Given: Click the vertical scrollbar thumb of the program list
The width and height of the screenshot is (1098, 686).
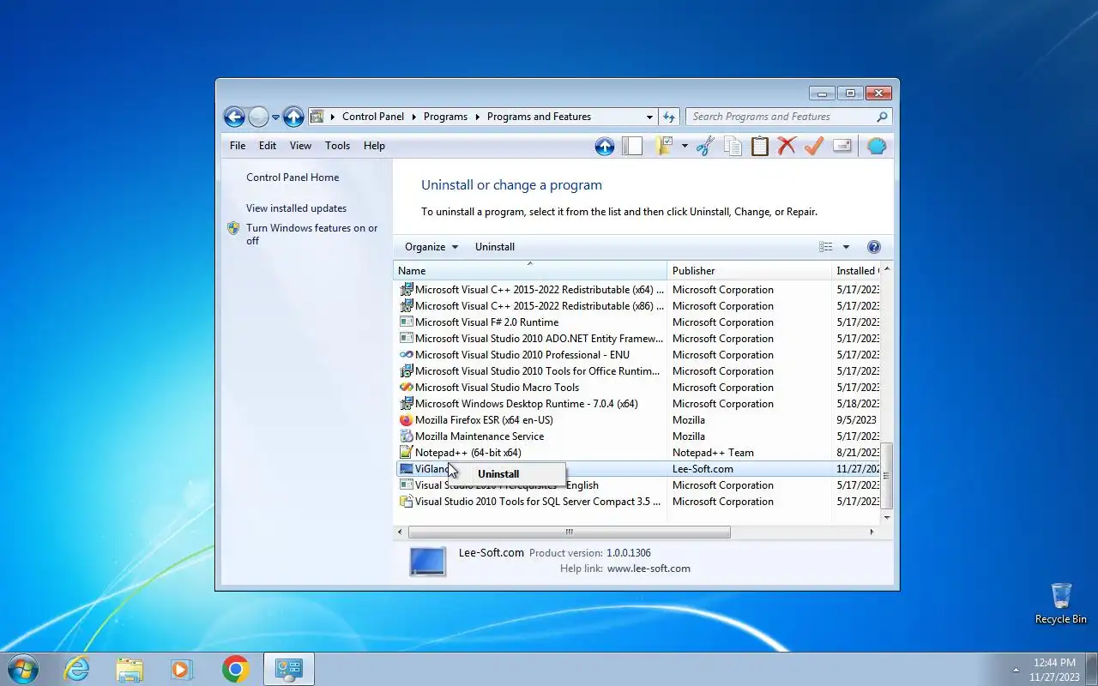Looking at the screenshot, I should coord(887,476).
